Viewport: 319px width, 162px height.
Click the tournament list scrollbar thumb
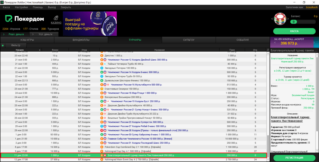point(268,146)
